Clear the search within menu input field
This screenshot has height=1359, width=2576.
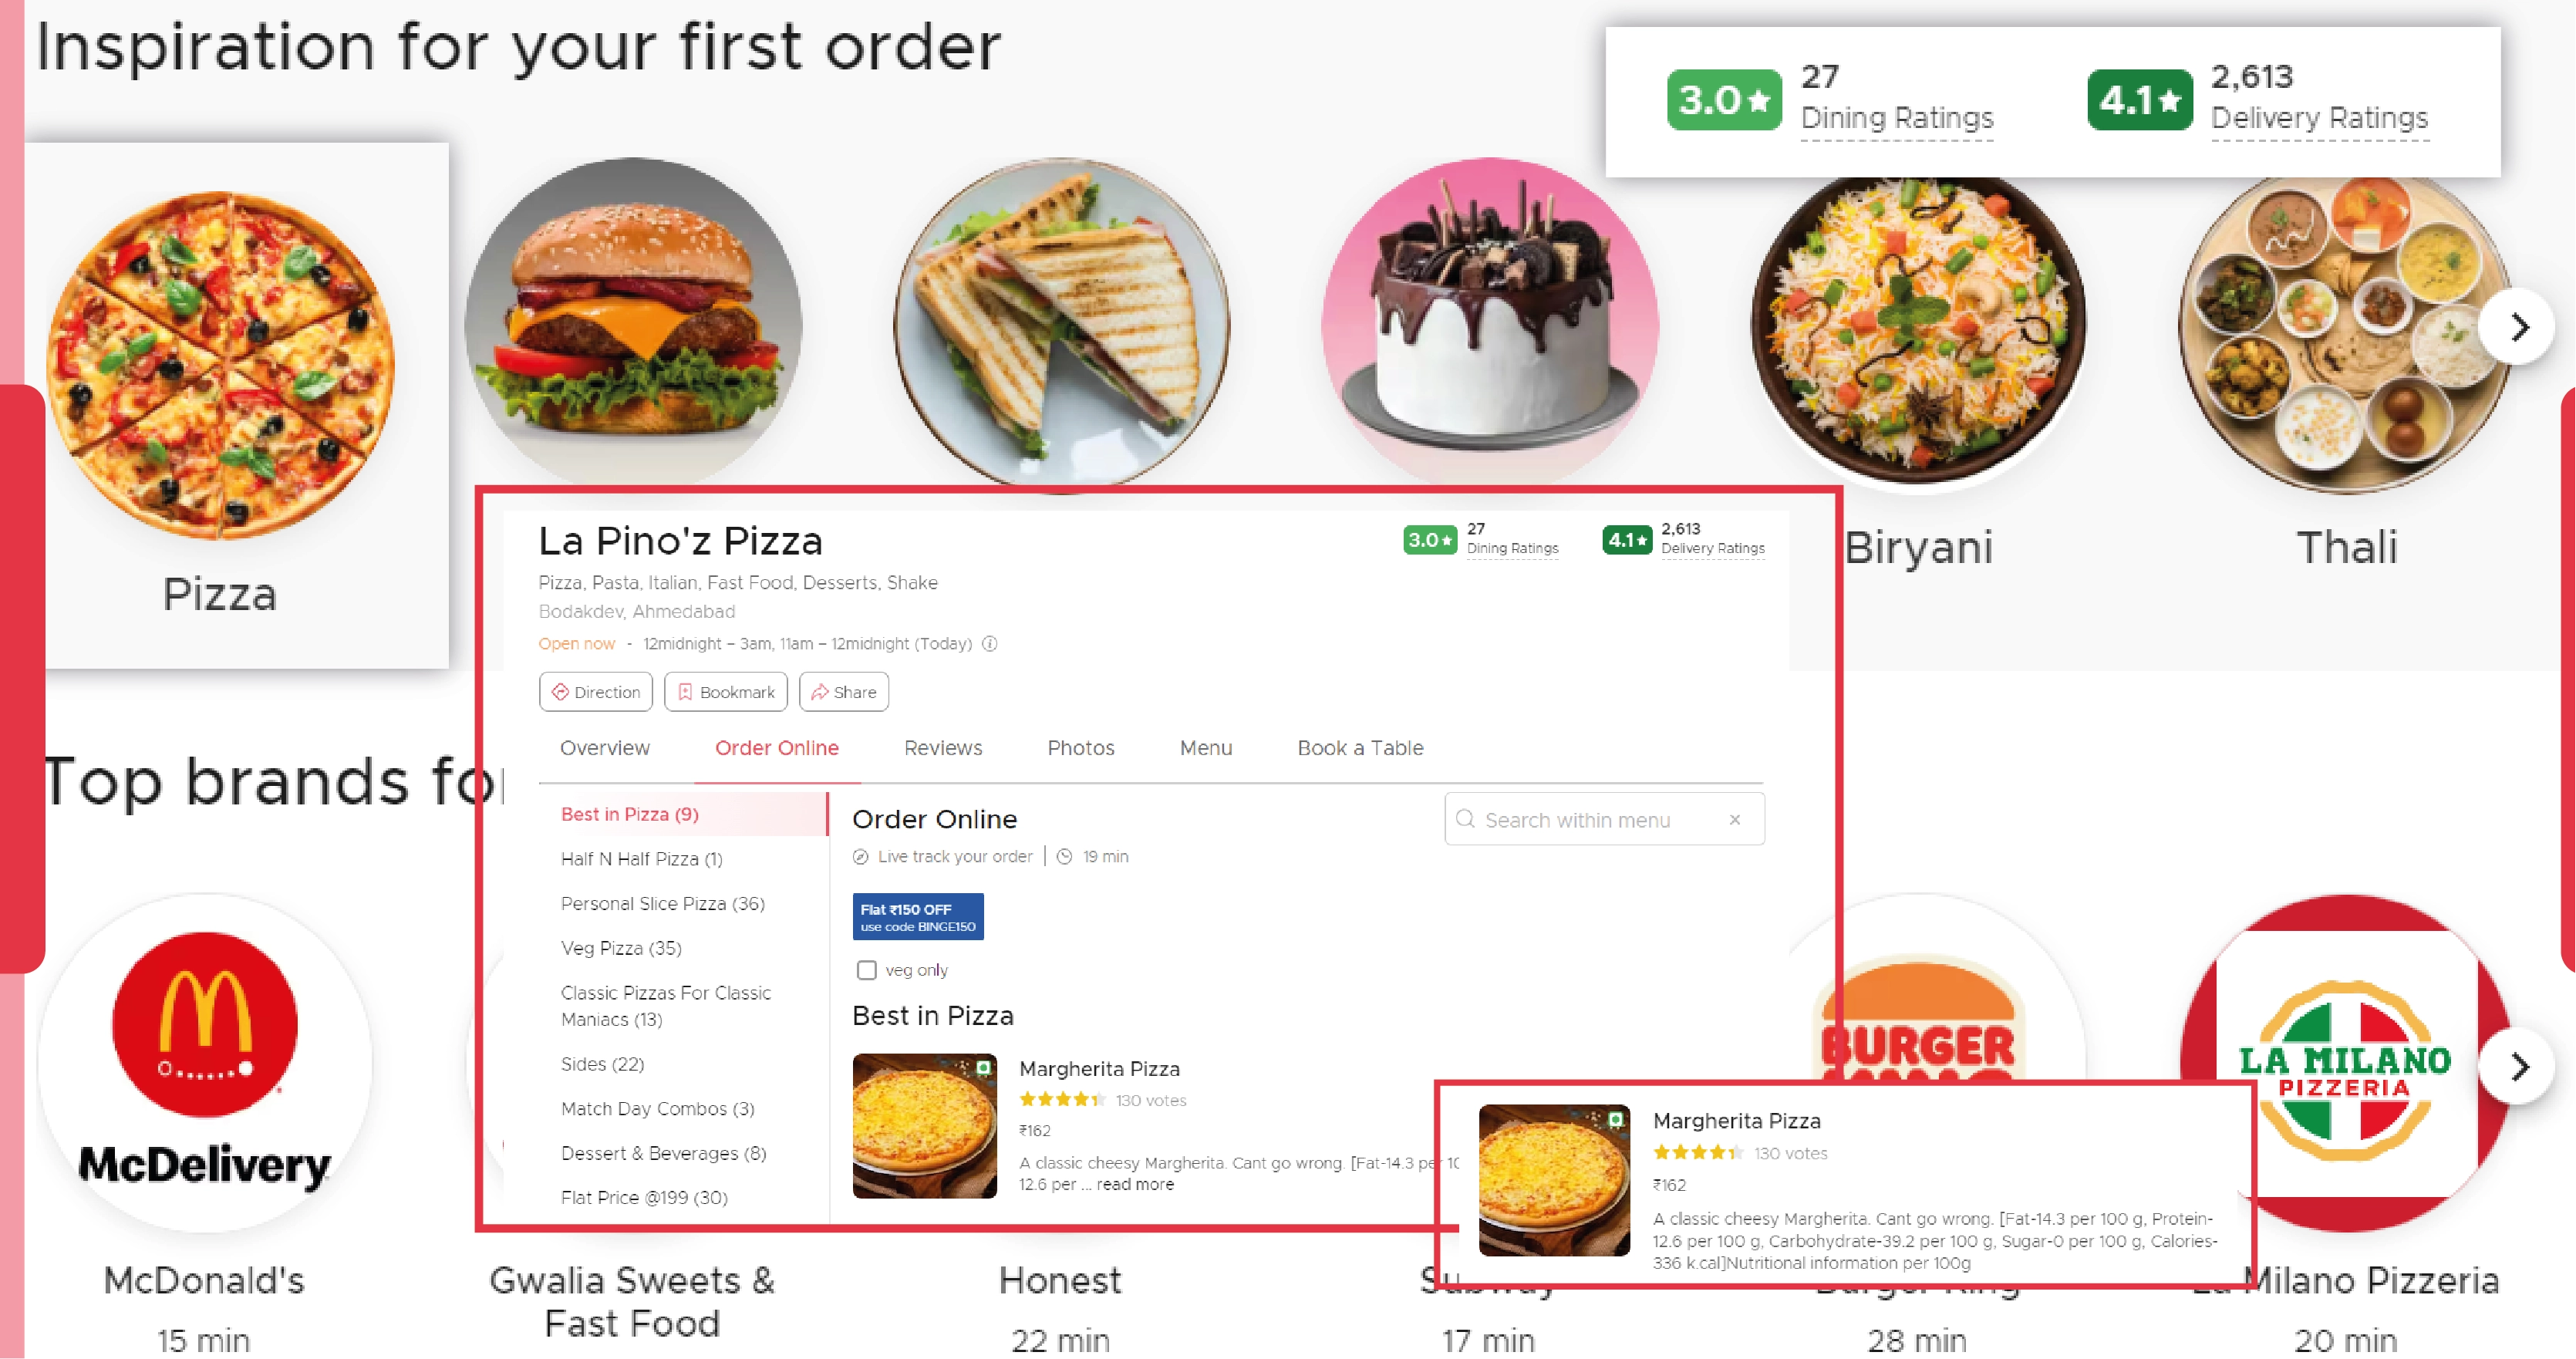(x=1738, y=818)
